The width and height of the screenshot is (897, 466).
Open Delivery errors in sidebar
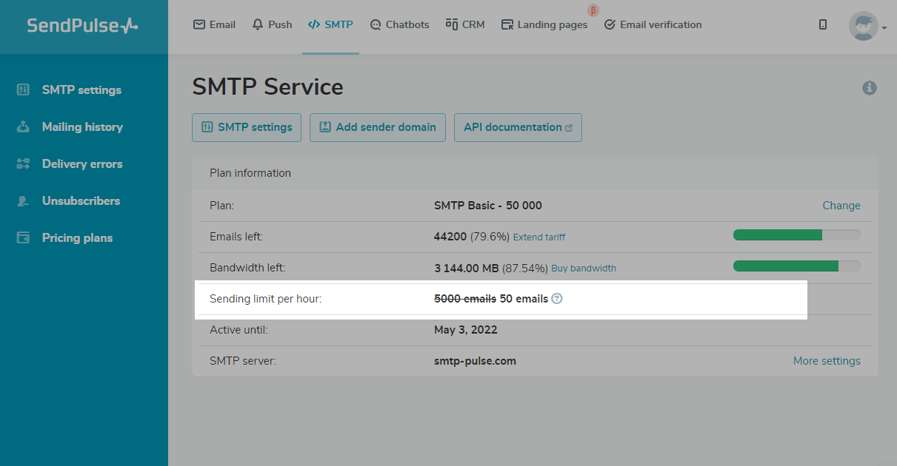[x=81, y=164]
